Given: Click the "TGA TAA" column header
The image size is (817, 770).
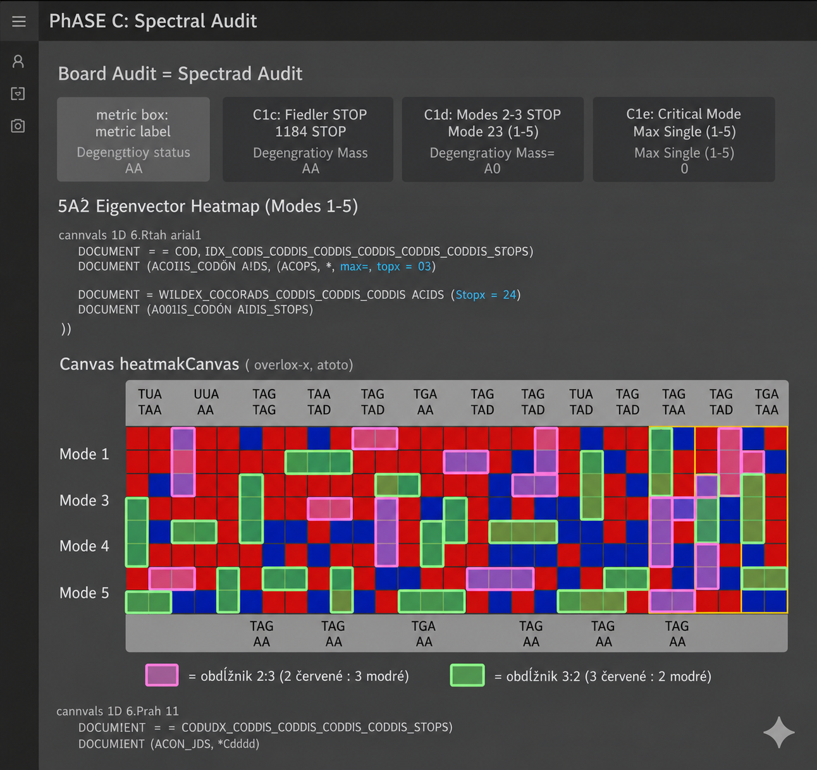Looking at the screenshot, I should 767,402.
